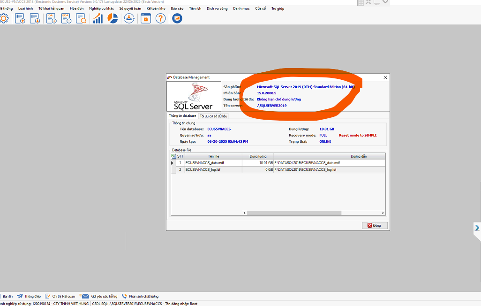Sort by the Dung lượng column header
The width and height of the screenshot is (481, 306).
coord(257,156)
